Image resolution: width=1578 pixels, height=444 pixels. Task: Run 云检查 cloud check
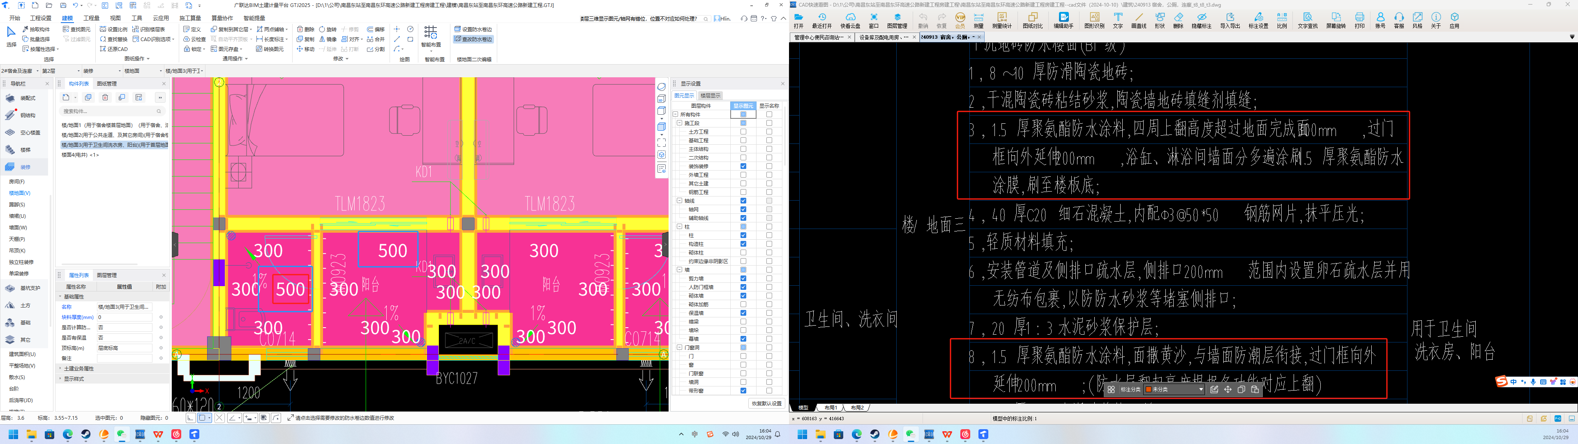[x=195, y=39]
